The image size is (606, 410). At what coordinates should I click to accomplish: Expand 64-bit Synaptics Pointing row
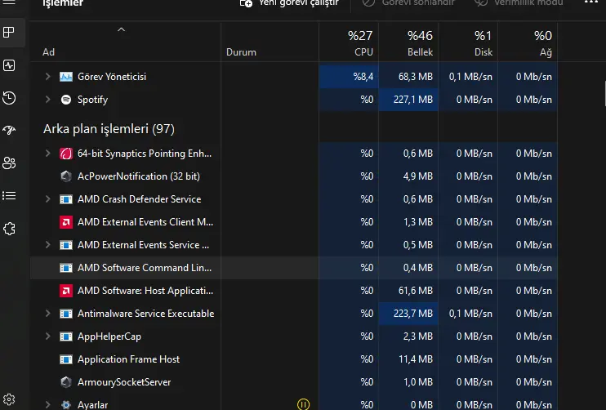pyautogui.click(x=47, y=154)
